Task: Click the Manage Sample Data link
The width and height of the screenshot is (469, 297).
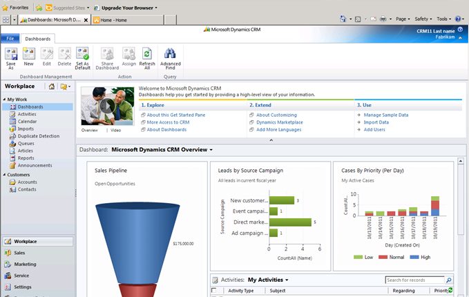Action: 385,115
